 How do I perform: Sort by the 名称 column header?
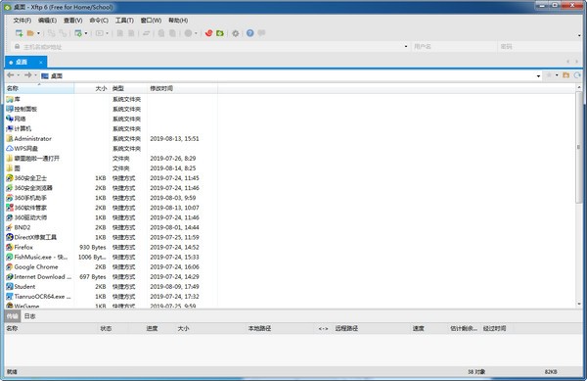click(39, 88)
